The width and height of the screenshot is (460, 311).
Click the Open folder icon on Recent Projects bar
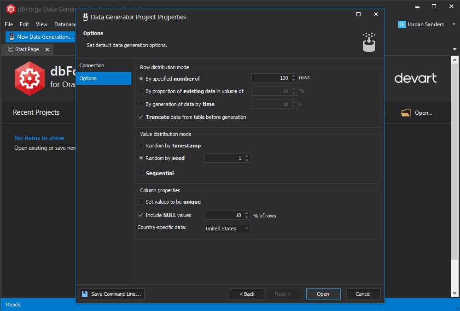point(406,112)
